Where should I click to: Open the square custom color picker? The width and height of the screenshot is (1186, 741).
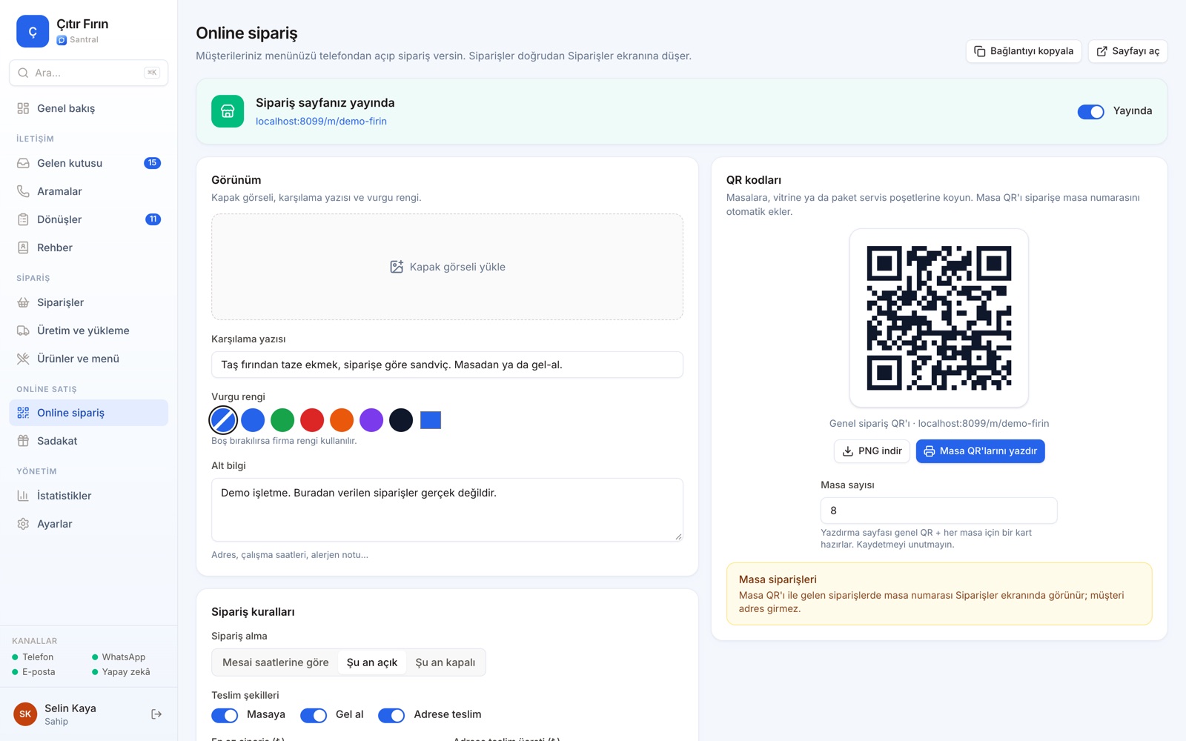[431, 420]
